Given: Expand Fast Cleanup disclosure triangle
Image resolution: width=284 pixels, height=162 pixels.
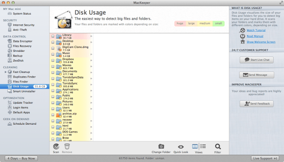Looking at the screenshot, I should click(x=6, y=72).
